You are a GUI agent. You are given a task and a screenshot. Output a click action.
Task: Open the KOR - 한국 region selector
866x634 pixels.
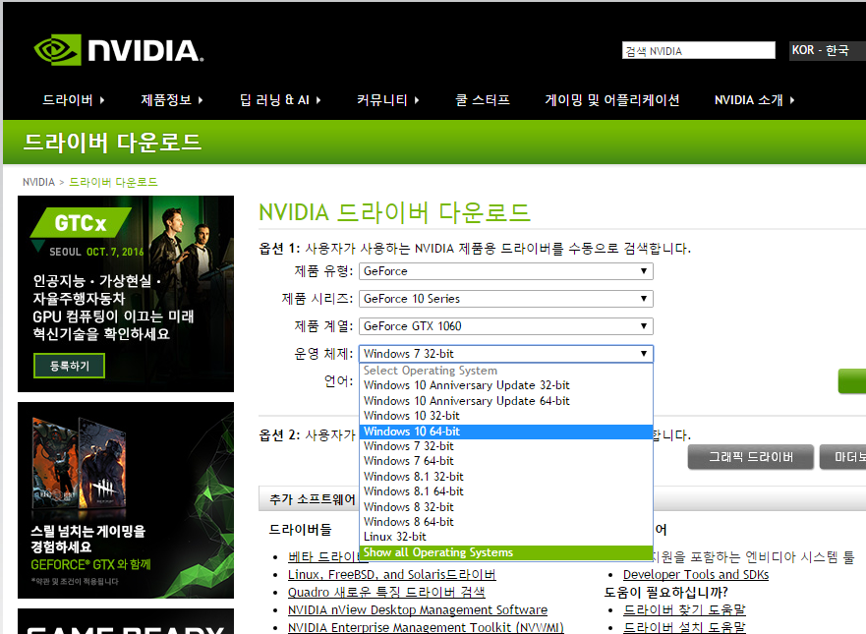827,50
